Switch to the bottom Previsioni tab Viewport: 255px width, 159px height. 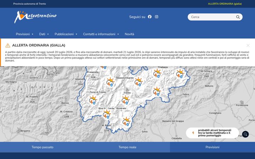tap(212, 147)
